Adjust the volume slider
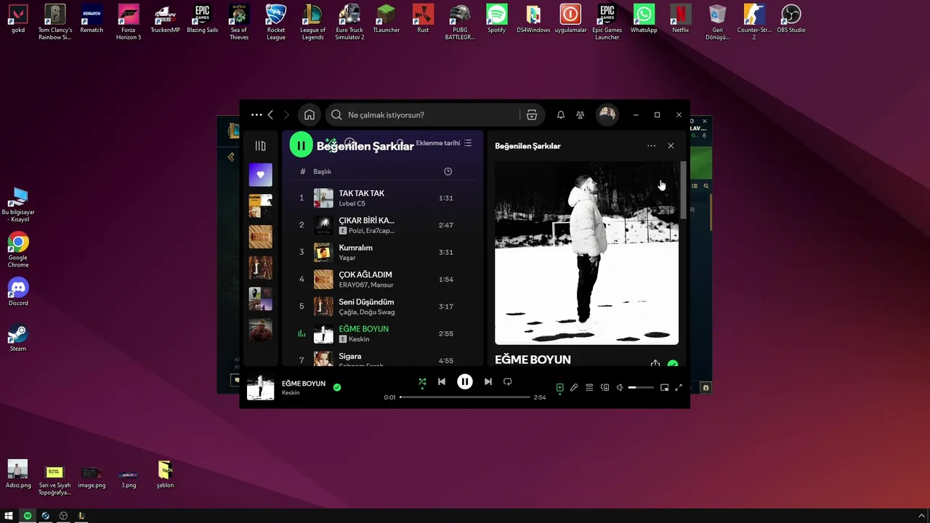The height and width of the screenshot is (523, 930). (641, 388)
